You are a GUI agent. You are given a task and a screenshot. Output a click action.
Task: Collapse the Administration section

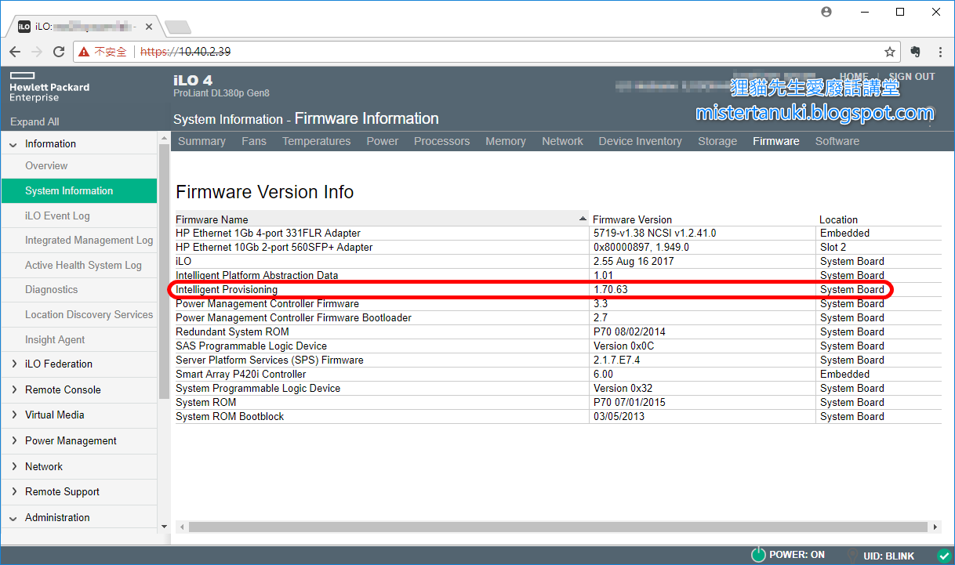(x=13, y=517)
